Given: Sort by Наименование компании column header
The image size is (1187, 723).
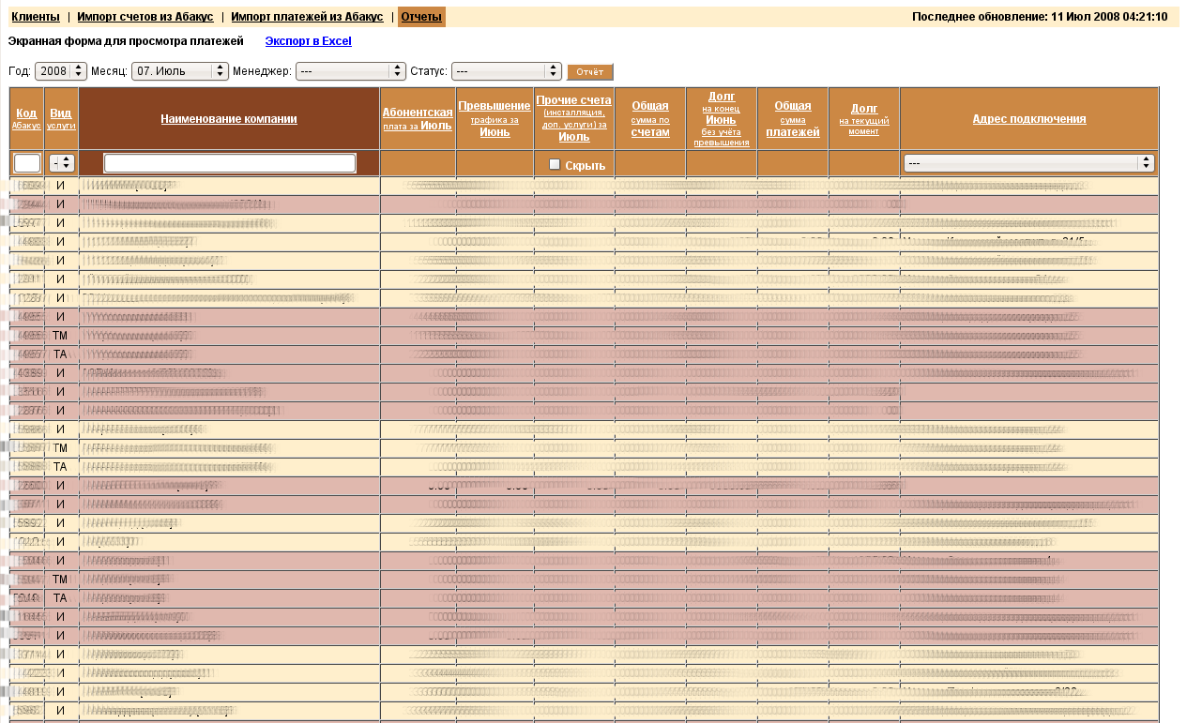Looking at the screenshot, I should 229,119.
